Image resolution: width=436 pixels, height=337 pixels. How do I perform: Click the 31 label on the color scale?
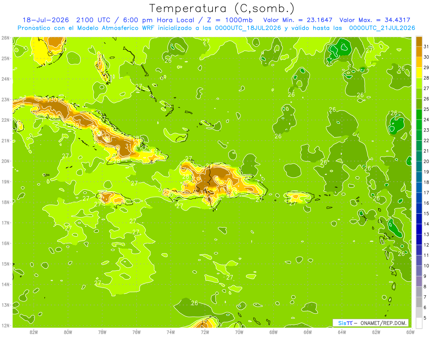[427, 47]
